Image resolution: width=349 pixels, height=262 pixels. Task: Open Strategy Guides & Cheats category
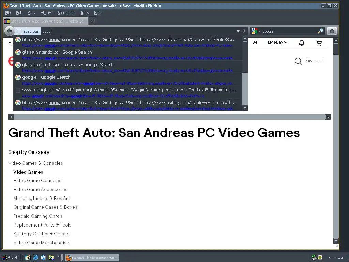[41, 234]
